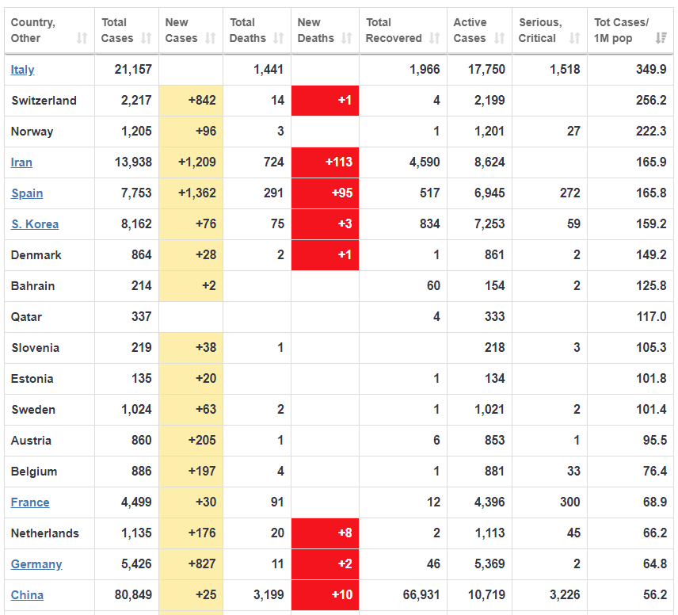Open the China country link
Image resolution: width=678 pixels, height=615 pixels.
click(27, 595)
